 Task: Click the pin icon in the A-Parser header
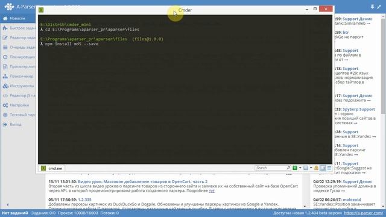pyautogui.click(x=372, y=7)
